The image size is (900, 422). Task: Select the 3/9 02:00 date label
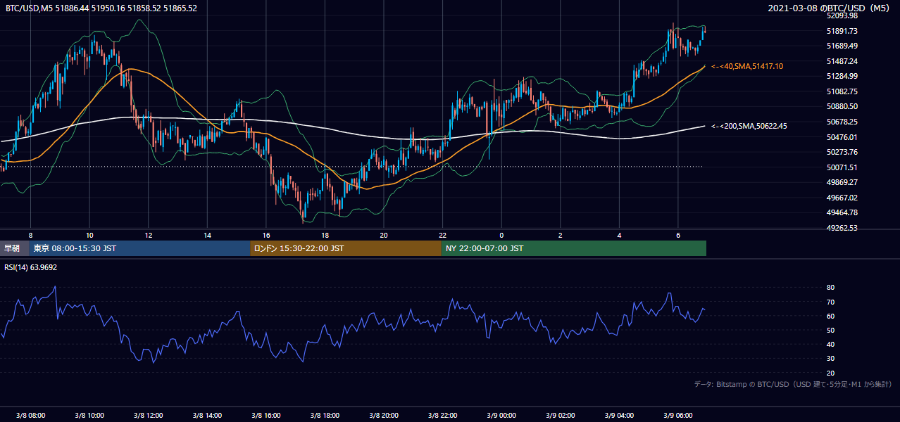pos(560,416)
